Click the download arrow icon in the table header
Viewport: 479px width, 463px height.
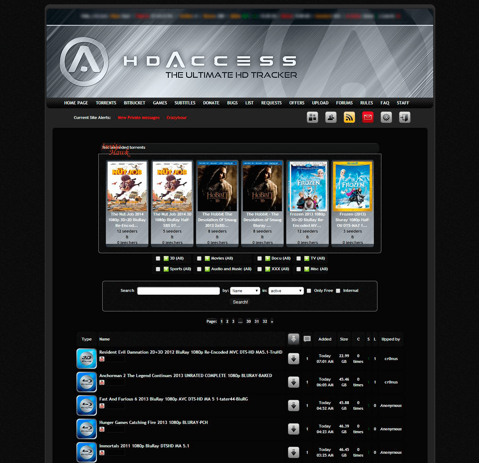point(293,339)
